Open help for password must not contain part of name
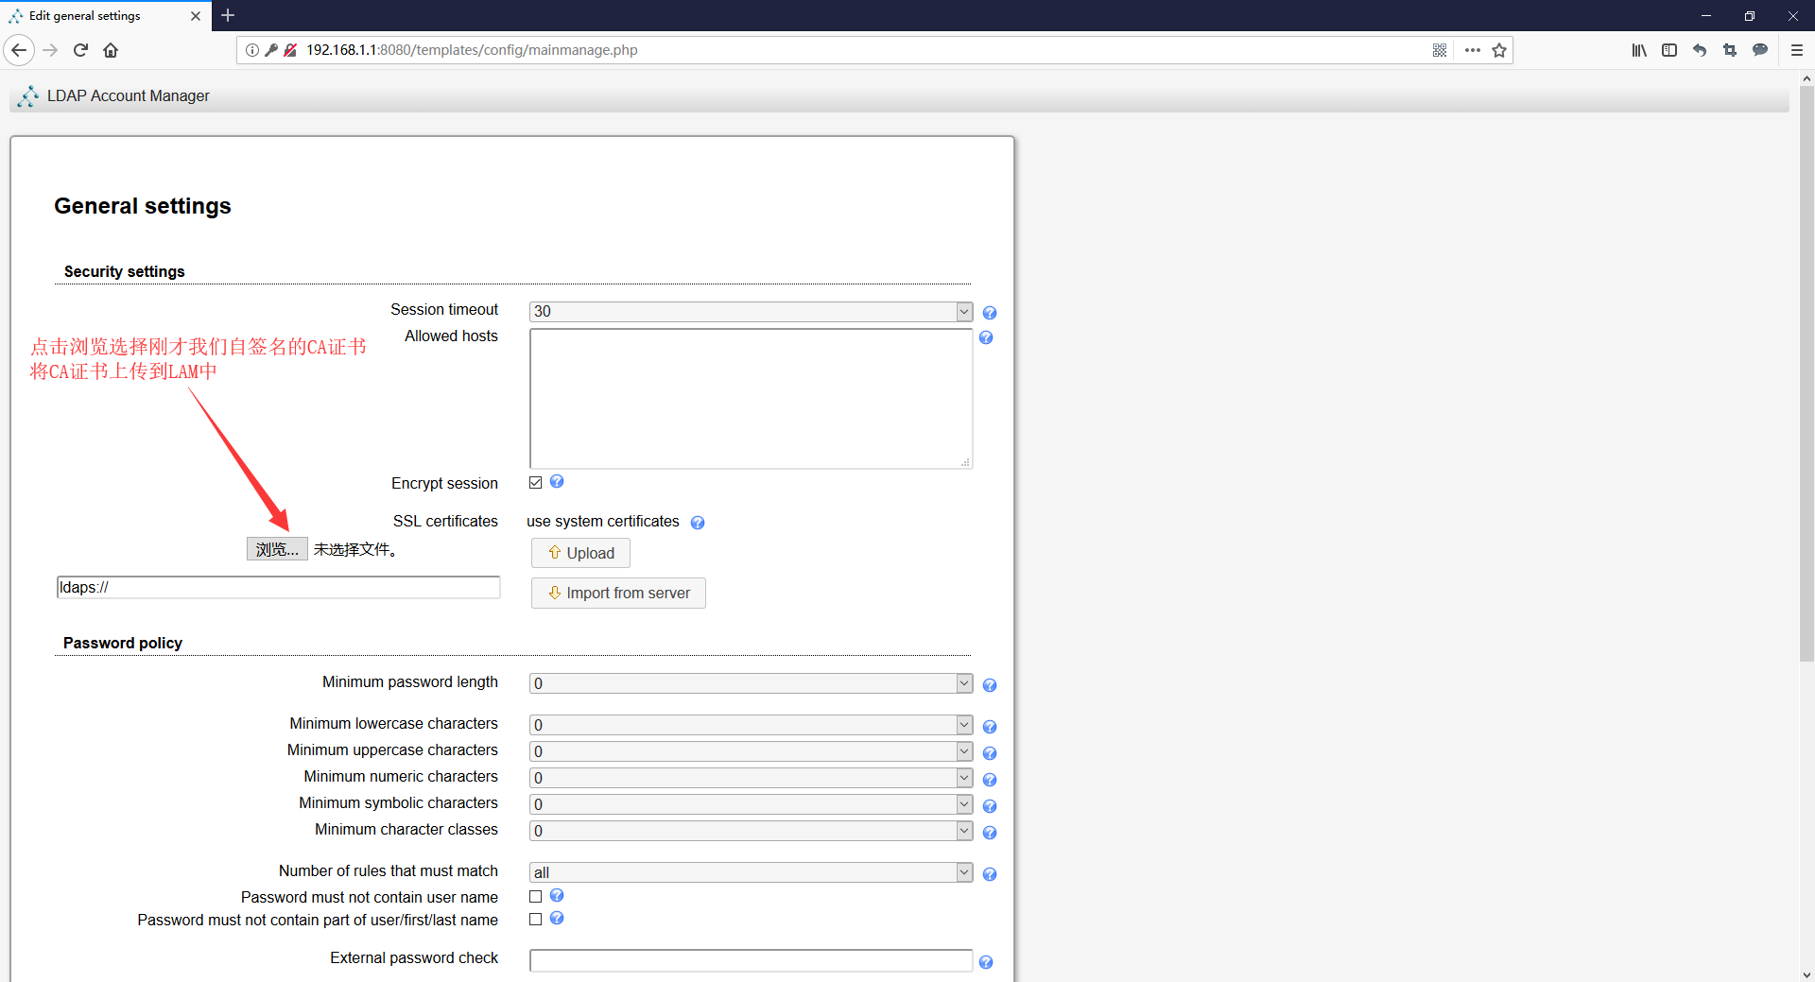The image size is (1815, 982). [557, 918]
